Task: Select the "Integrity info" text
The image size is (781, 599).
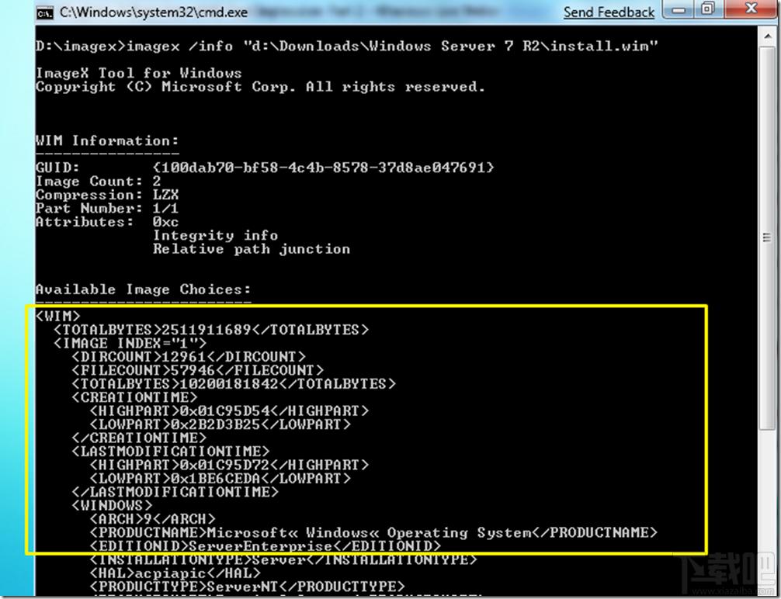Action: [x=215, y=235]
